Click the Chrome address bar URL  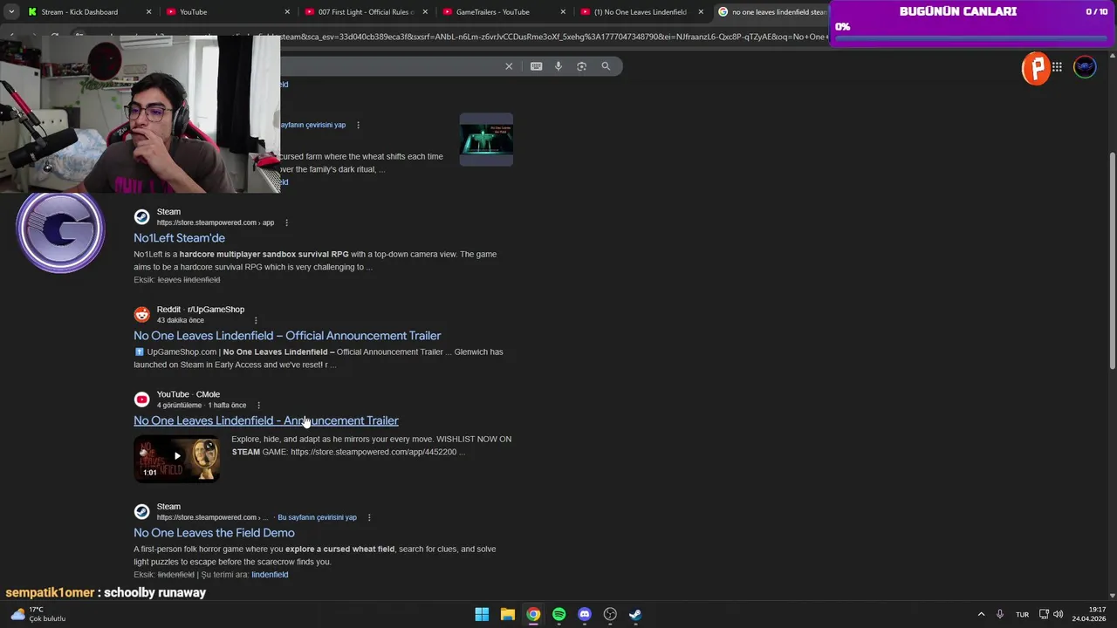point(554,37)
